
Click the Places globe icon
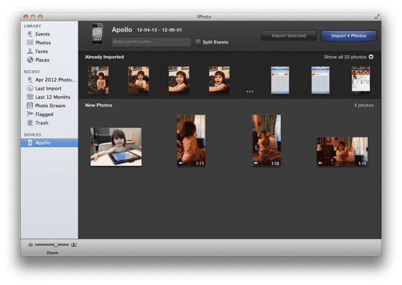[x=30, y=60]
